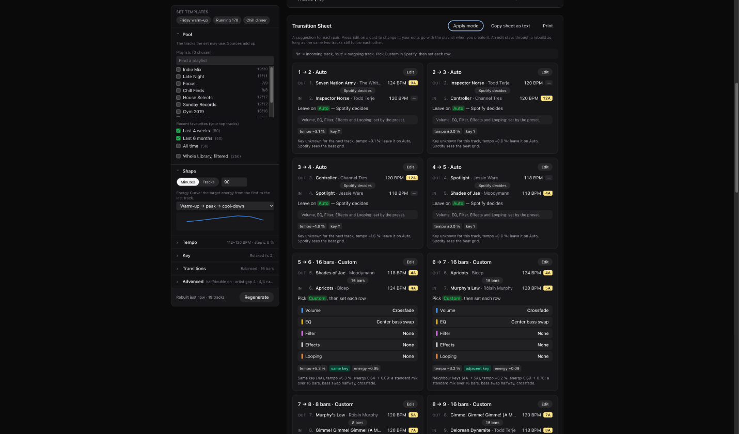Click the "same key" tag

coord(340,368)
